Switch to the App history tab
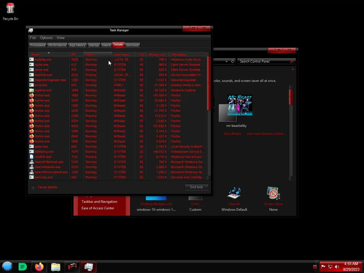 pyautogui.click(x=77, y=45)
